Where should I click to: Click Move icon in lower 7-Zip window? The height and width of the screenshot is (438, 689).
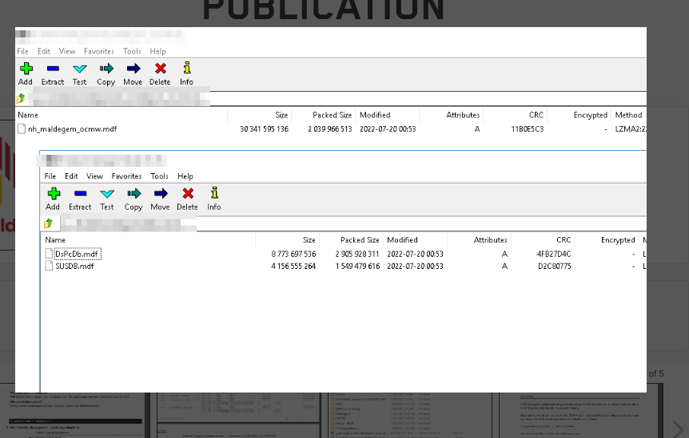[161, 193]
